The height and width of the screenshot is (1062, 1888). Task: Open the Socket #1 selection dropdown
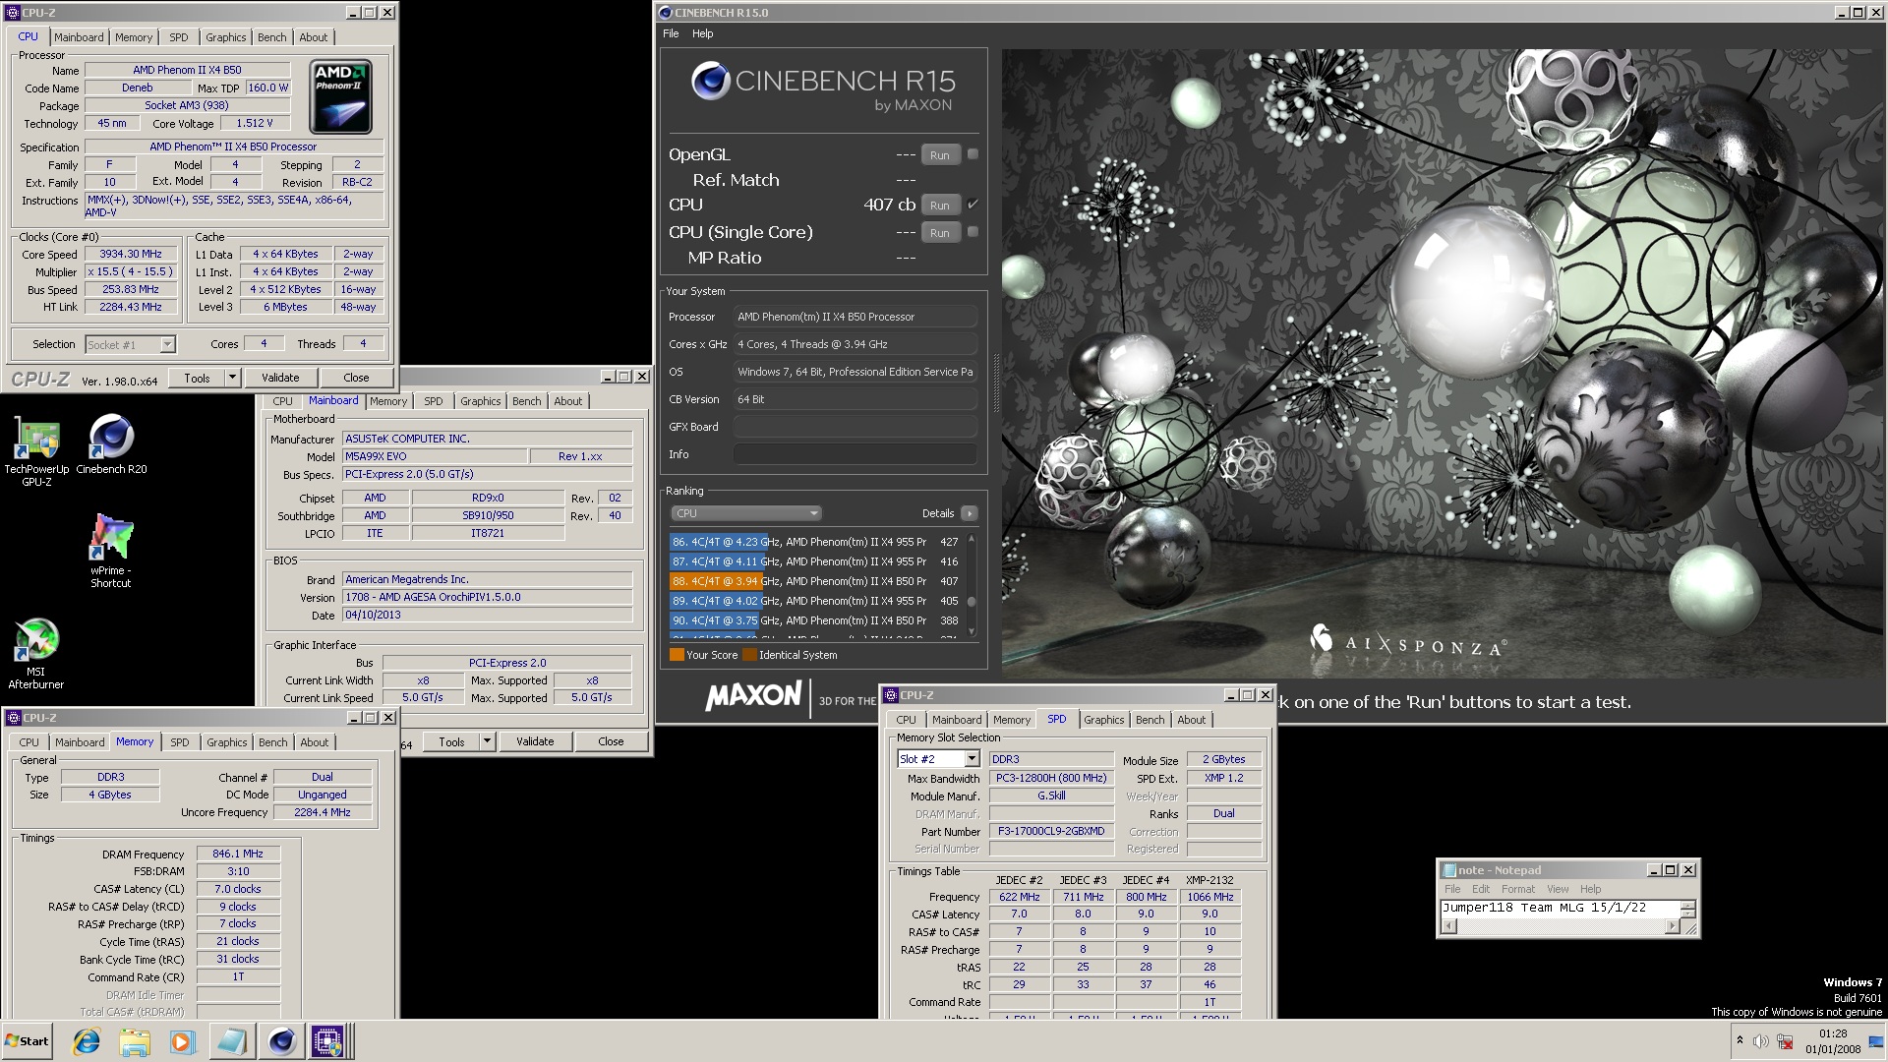(x=130, y=345)
